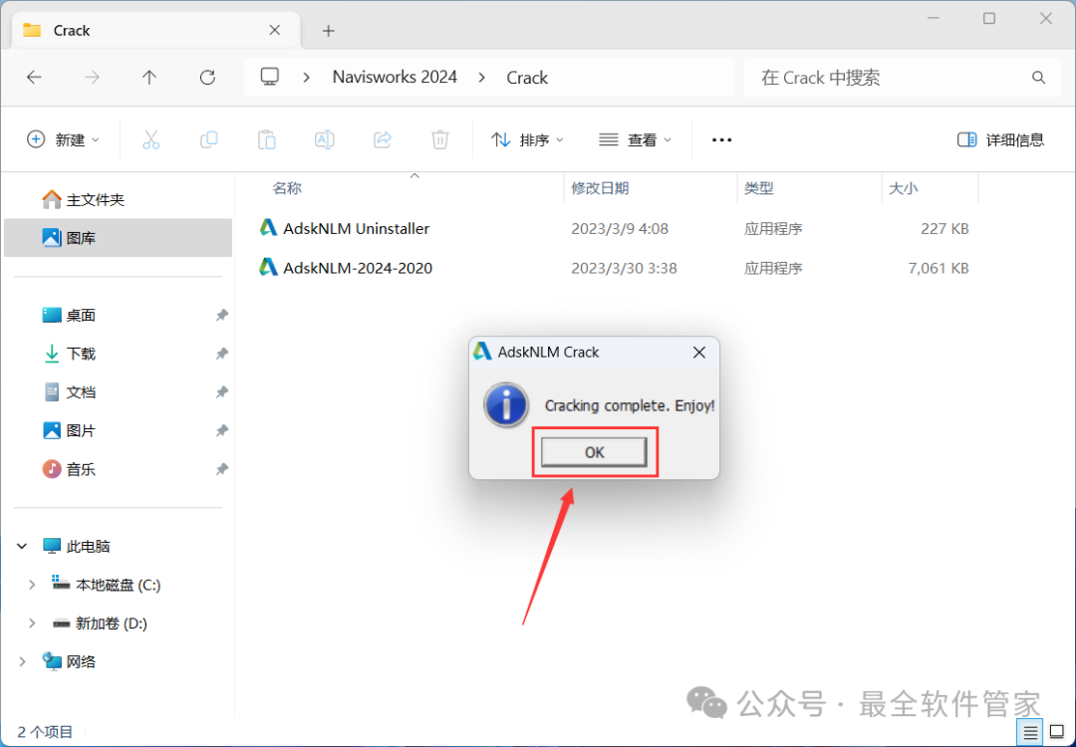The width and height of the screenshot is (1076, 747).
Task: Unpin 桌面 using its pin icon
Action: click(221, 315)
